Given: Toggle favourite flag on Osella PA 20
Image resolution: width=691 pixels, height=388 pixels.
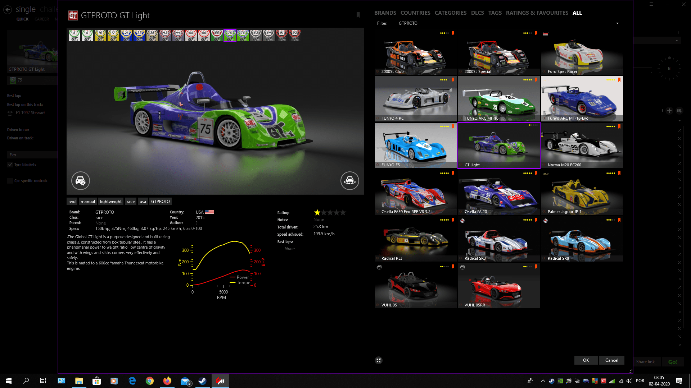Looking at the screenshot, I should tap(536, 173).
